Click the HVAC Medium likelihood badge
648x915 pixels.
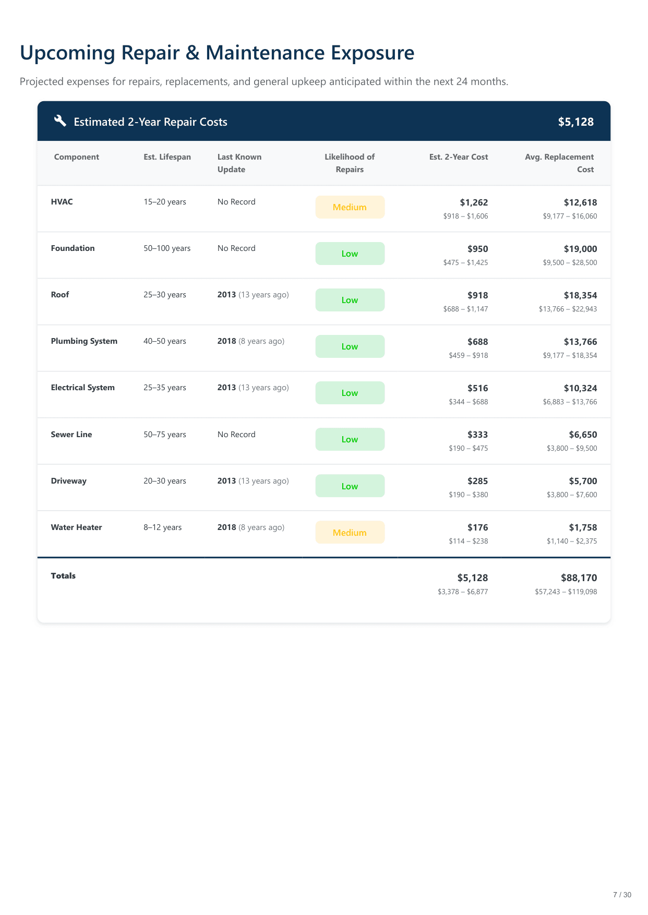click(x=350, y=207)
